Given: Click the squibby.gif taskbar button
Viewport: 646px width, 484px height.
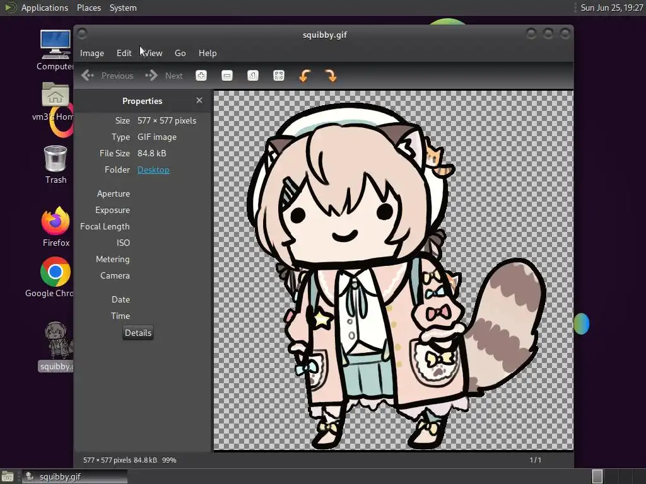Looking at the screenshot, I should click(74, 476).
